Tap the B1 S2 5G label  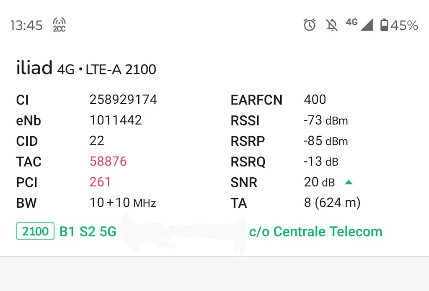click(88, 232)
